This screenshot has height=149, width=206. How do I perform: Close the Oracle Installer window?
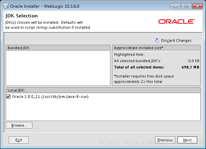click(197, 6)
